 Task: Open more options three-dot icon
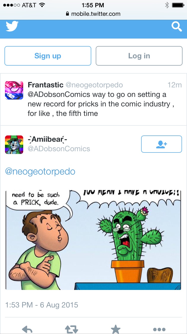pyautogui.click(x=160, y=329)
